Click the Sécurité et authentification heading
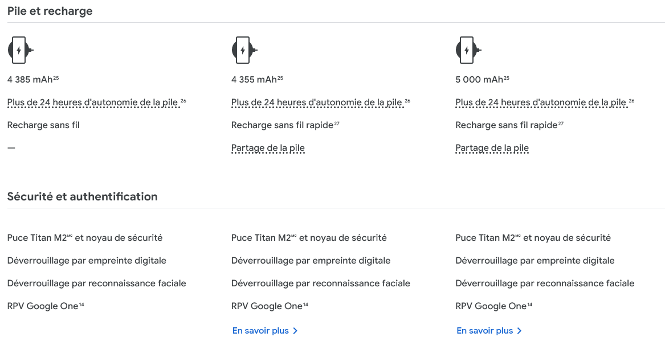 82,197
